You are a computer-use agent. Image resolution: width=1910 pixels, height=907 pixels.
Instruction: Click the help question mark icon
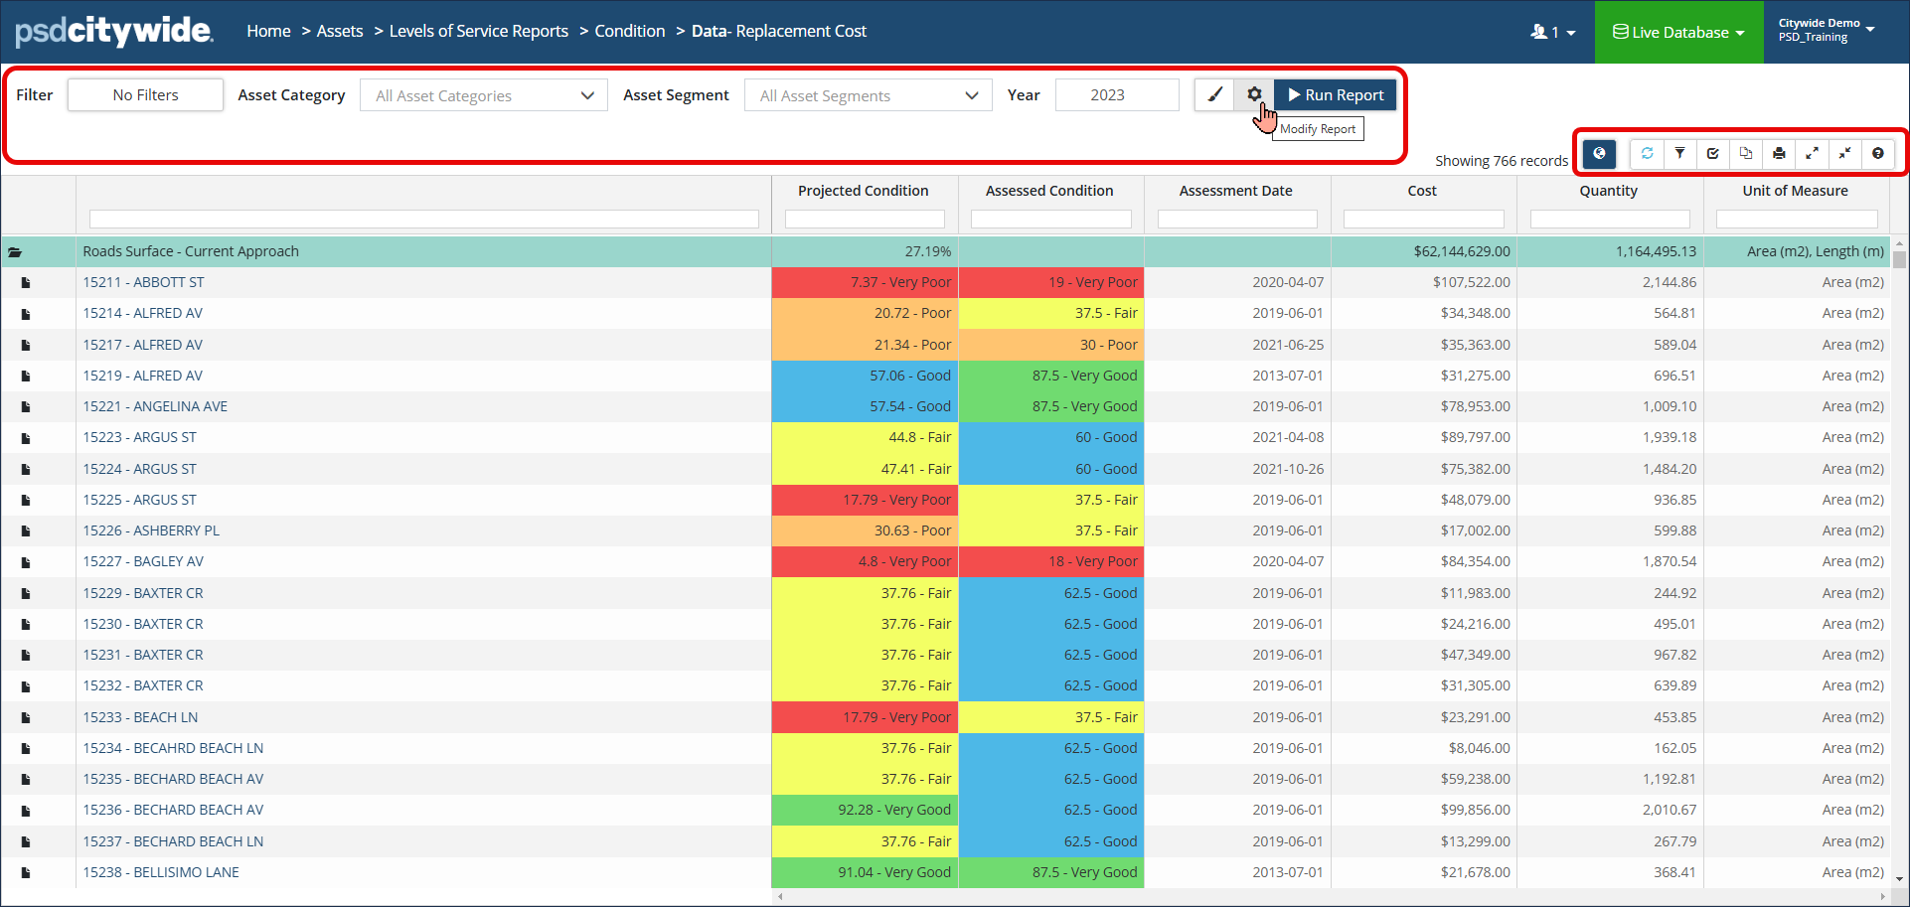(1877, 153)
